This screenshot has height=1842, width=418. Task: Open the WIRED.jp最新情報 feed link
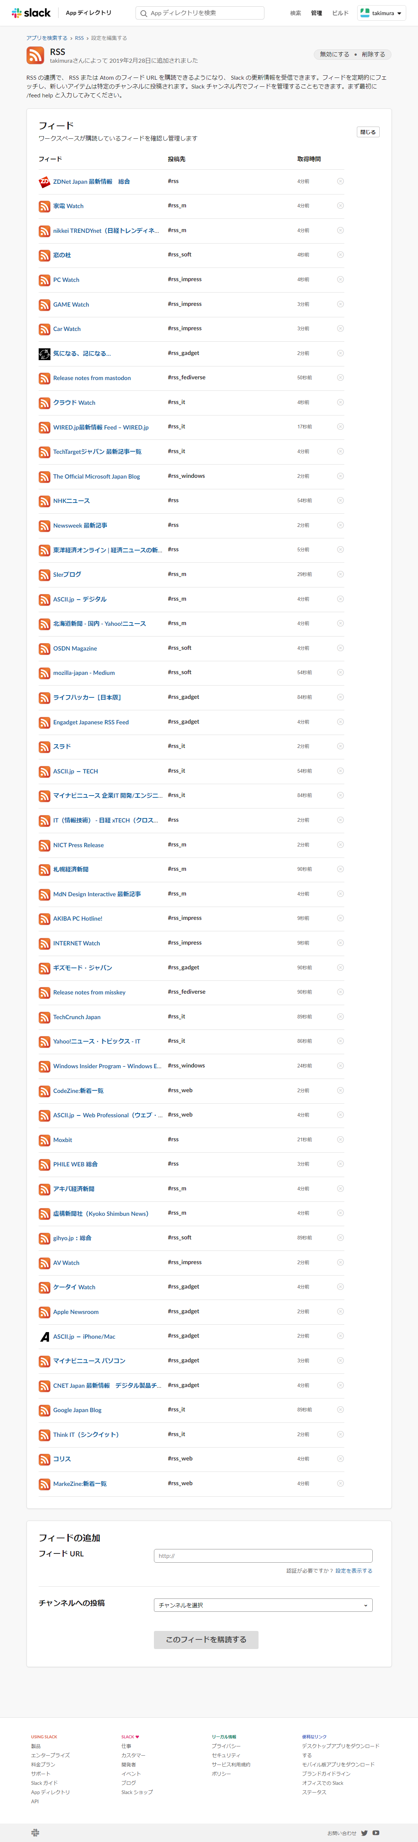[x=101, y=427]
